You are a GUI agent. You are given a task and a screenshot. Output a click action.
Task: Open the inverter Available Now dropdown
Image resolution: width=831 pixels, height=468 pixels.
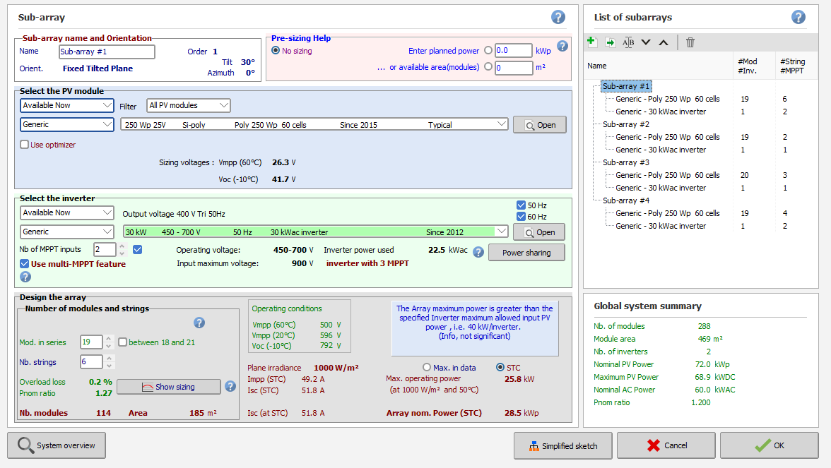(x=66, y=213)
